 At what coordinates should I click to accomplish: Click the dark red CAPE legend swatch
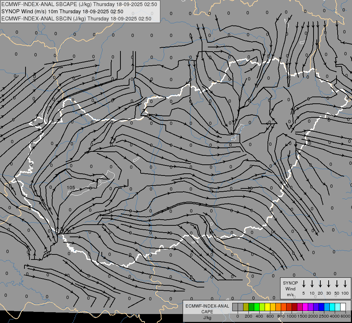(x=294, y=307)
